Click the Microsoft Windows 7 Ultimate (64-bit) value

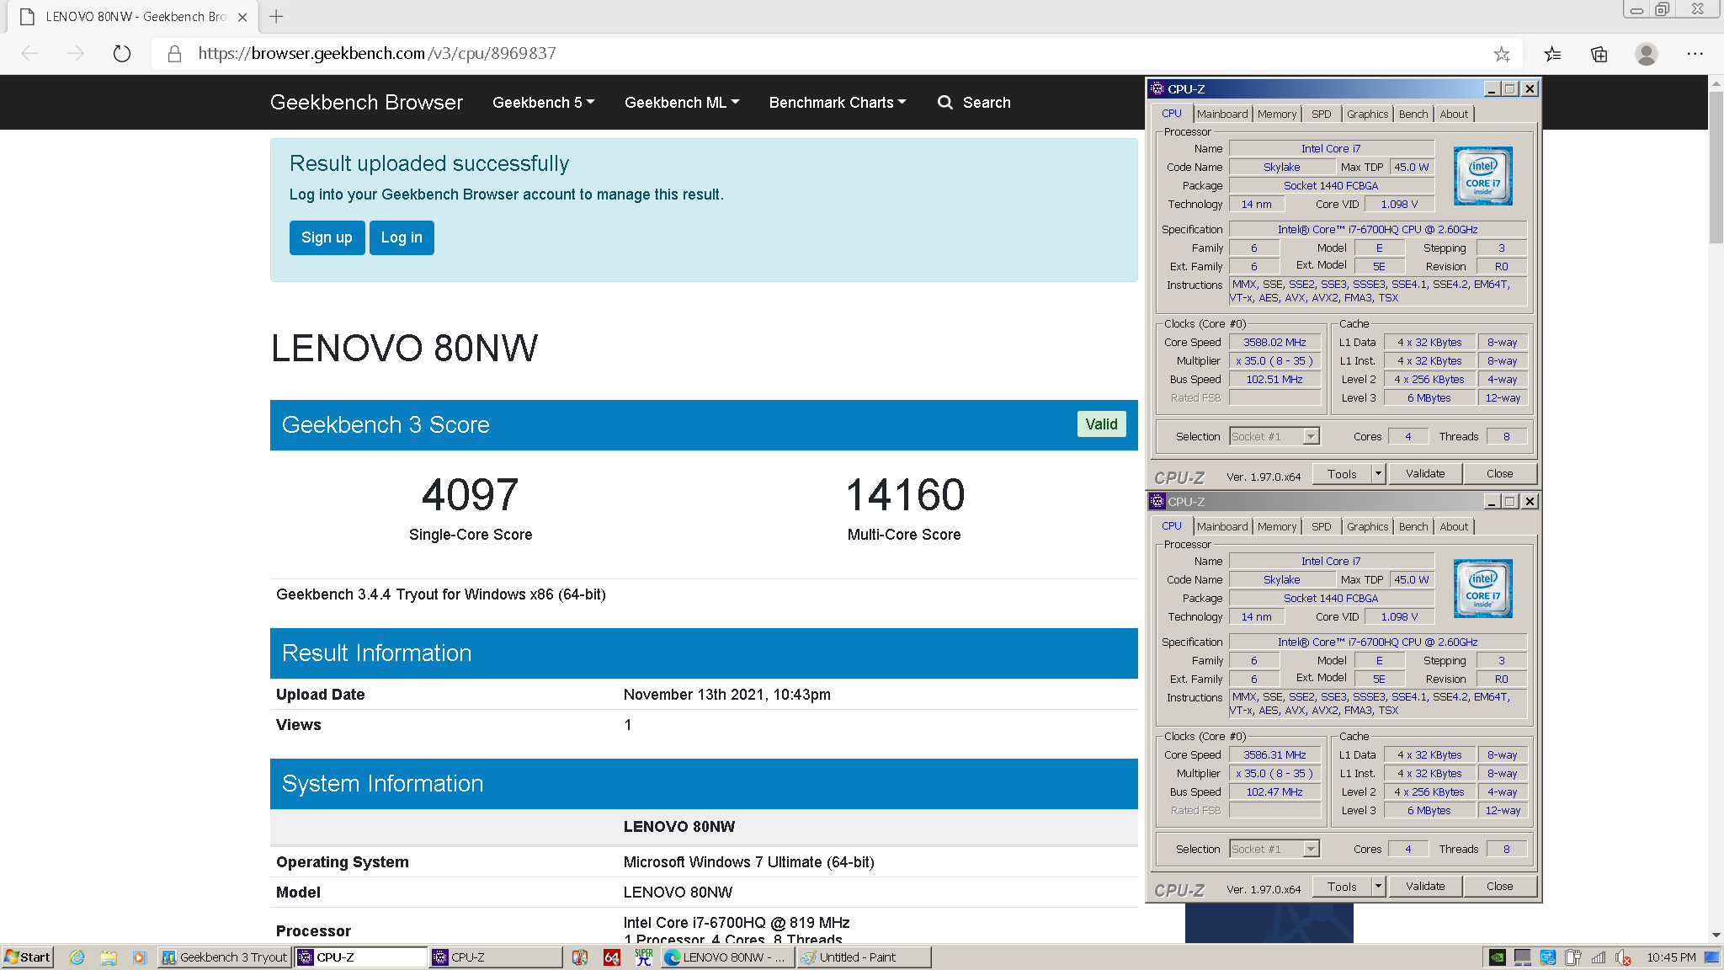pyautogui.click(x=748, y=862)
